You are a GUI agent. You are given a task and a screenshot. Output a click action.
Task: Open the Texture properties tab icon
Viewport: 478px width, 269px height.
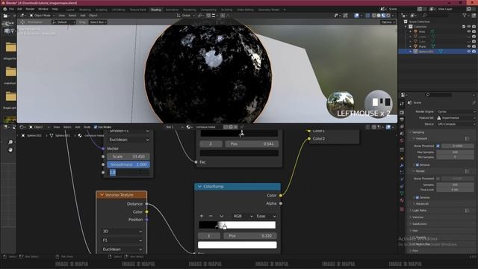402,209
